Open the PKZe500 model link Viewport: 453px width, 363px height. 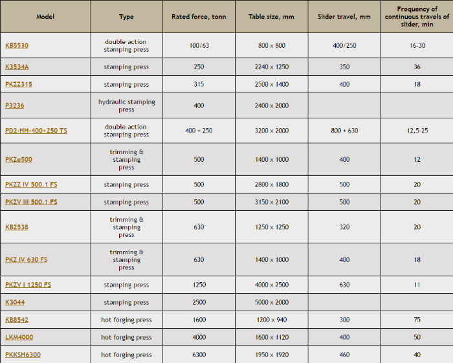[19, 159]
